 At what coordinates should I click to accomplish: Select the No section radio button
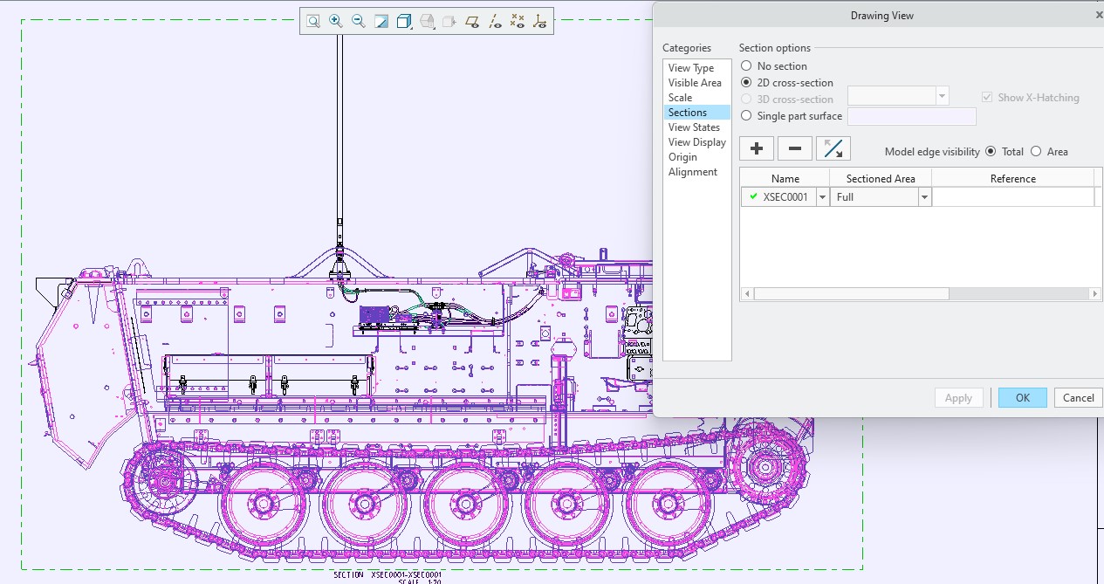pyautogui.click(x=746, y=66)
